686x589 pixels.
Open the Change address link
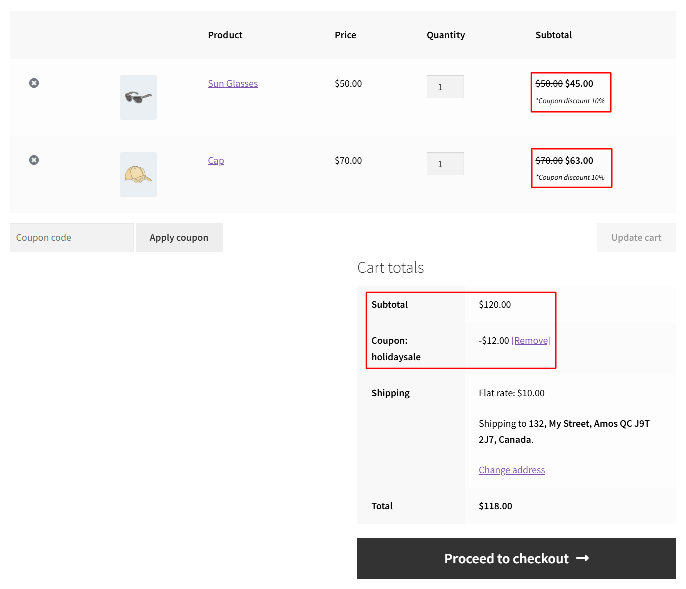point(511,470)
